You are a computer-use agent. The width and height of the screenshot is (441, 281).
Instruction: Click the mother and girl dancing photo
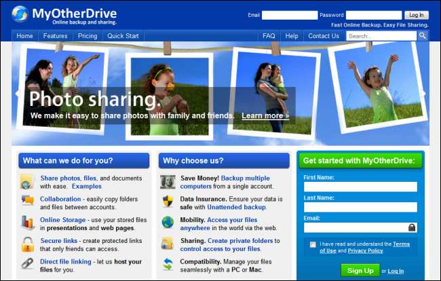63,89
